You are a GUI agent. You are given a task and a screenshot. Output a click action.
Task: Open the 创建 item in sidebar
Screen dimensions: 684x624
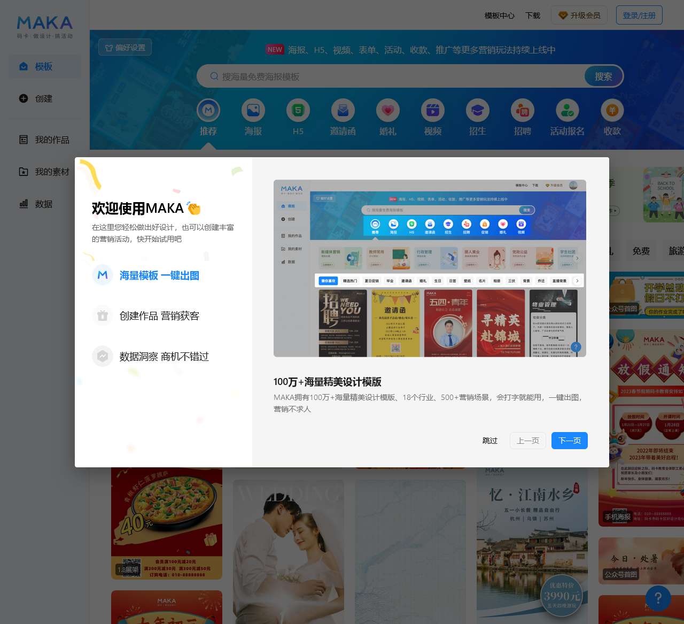(x=45, y=98)
